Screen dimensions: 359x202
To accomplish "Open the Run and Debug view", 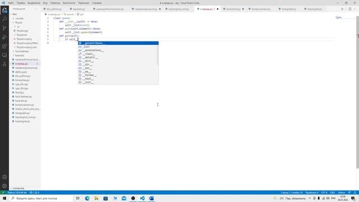I will click(4, 37).
